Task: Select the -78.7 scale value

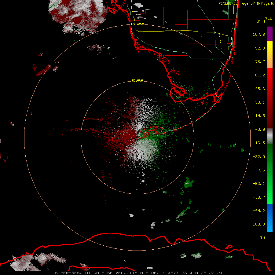Action: 259,197
